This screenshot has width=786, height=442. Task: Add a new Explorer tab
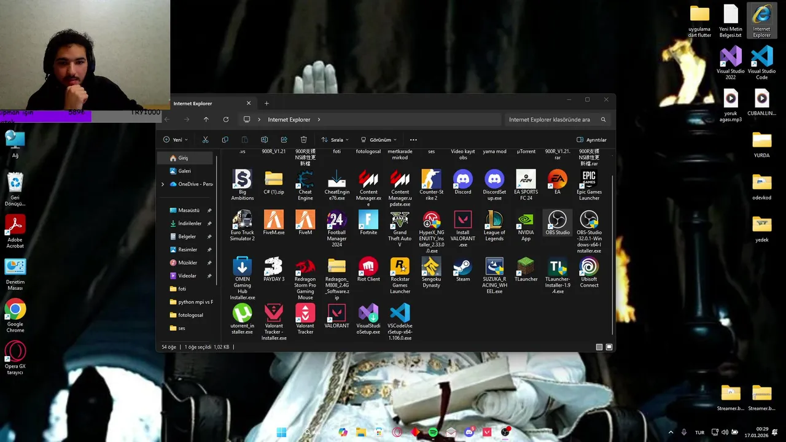click(267, 103)
